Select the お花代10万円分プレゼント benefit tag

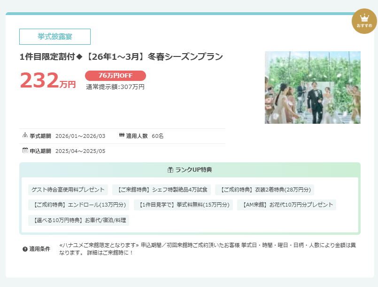pos(286,205)
